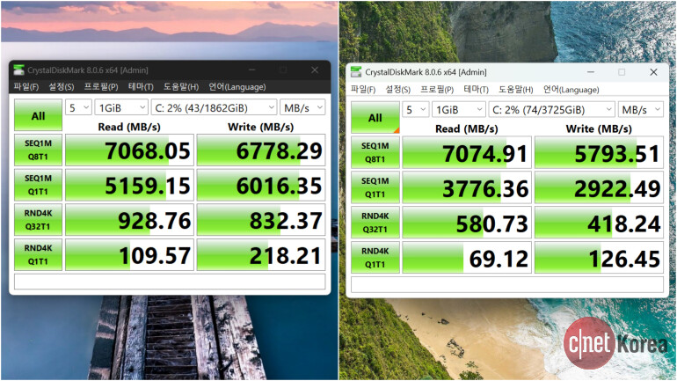Run All tests in the dark window
This screenshot has height=381, width=677.
(x=38, y=115)
